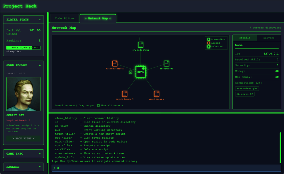Open the Details tab
This screenshot has height=174, width=284.
coord(245,38)
